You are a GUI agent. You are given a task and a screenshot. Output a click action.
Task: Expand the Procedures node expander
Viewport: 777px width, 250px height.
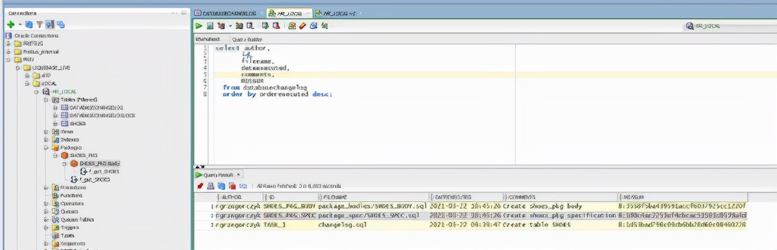[46, 187]
